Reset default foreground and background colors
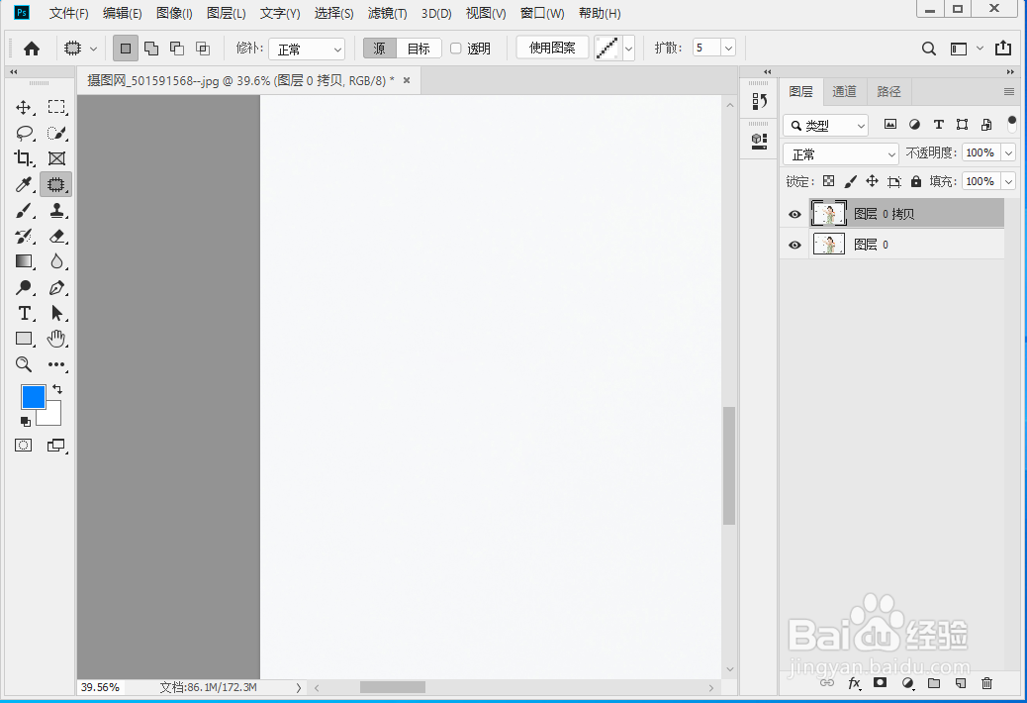The height and width of the screenshot is (703, 1027). 26,421
